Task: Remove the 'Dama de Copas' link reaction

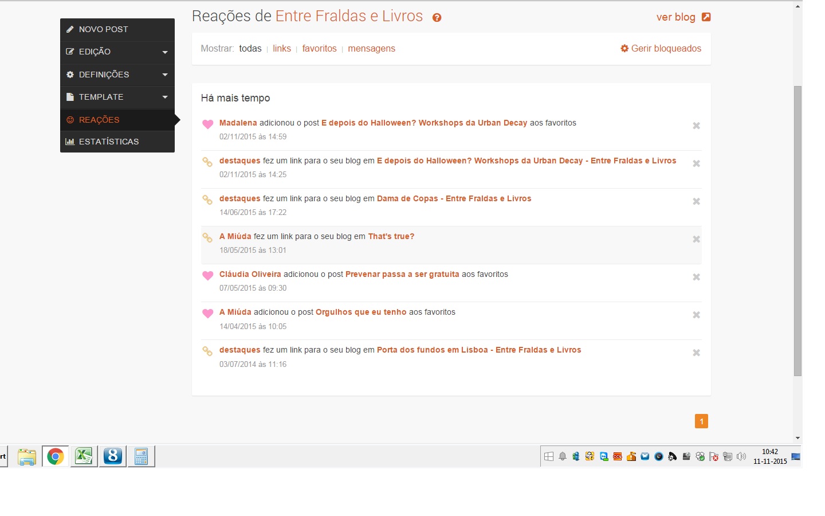Action: (x=696, y=201)
